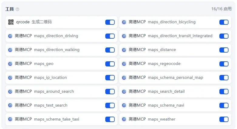This screenshot has height=129, width=237.
Task: Click the 高德MCP icon for maps_direction_bicycling
Action: (124, 22)
